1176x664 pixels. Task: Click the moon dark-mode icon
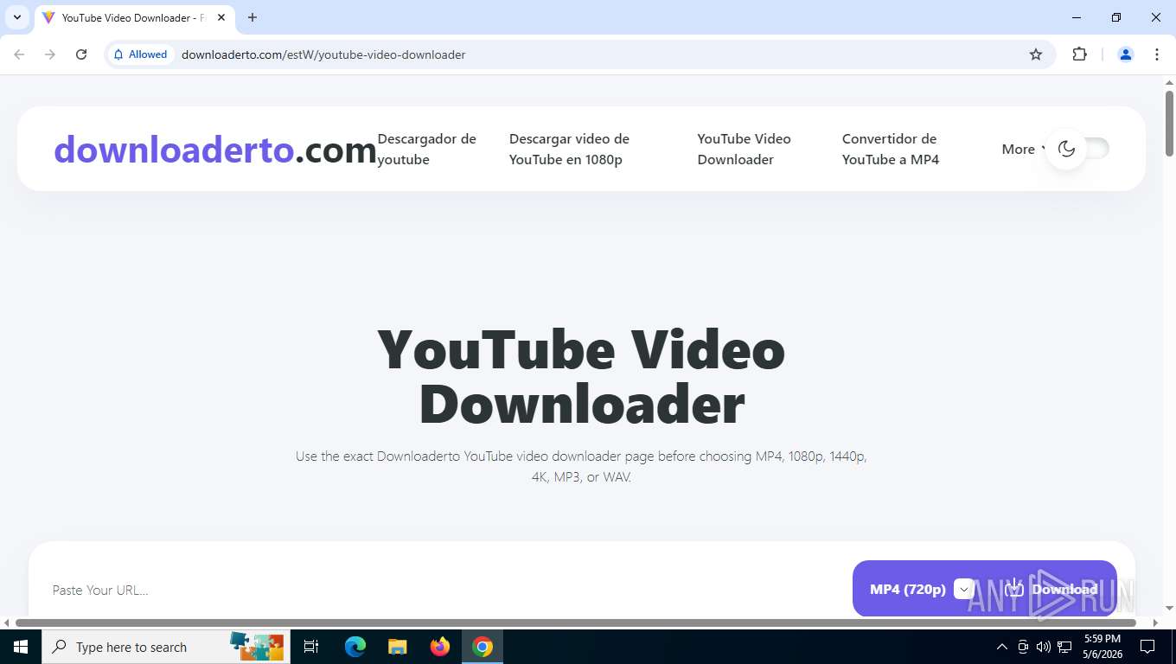point(1066,149)
